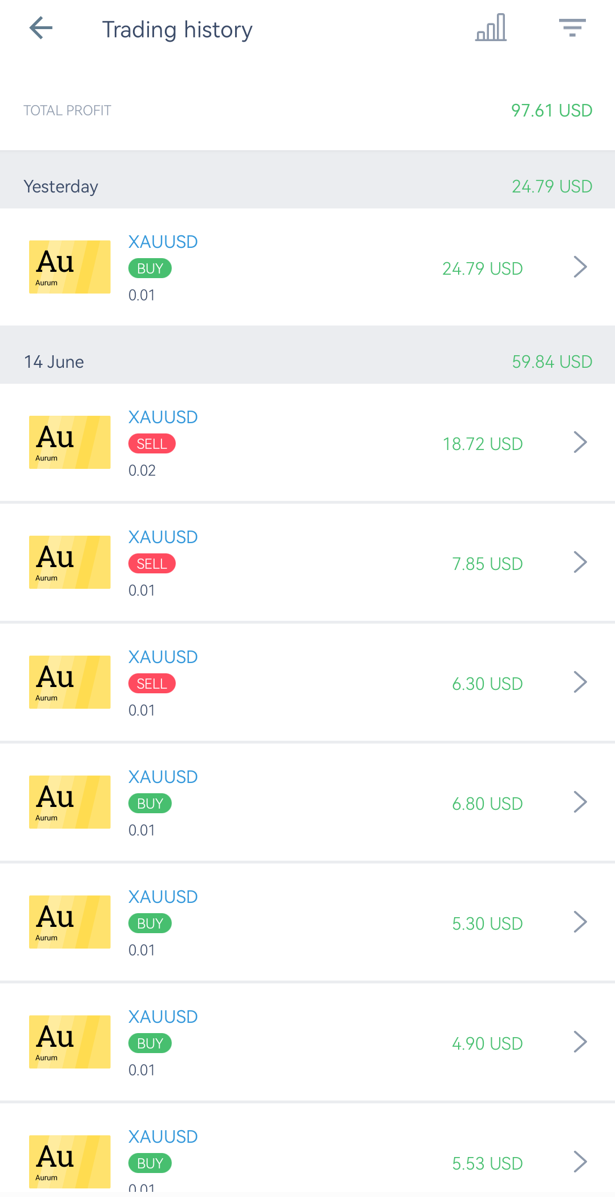Expand details chevron for 6.80 USD trade
This screenshot has width=615, height=1197.
[x=580, y=802]
